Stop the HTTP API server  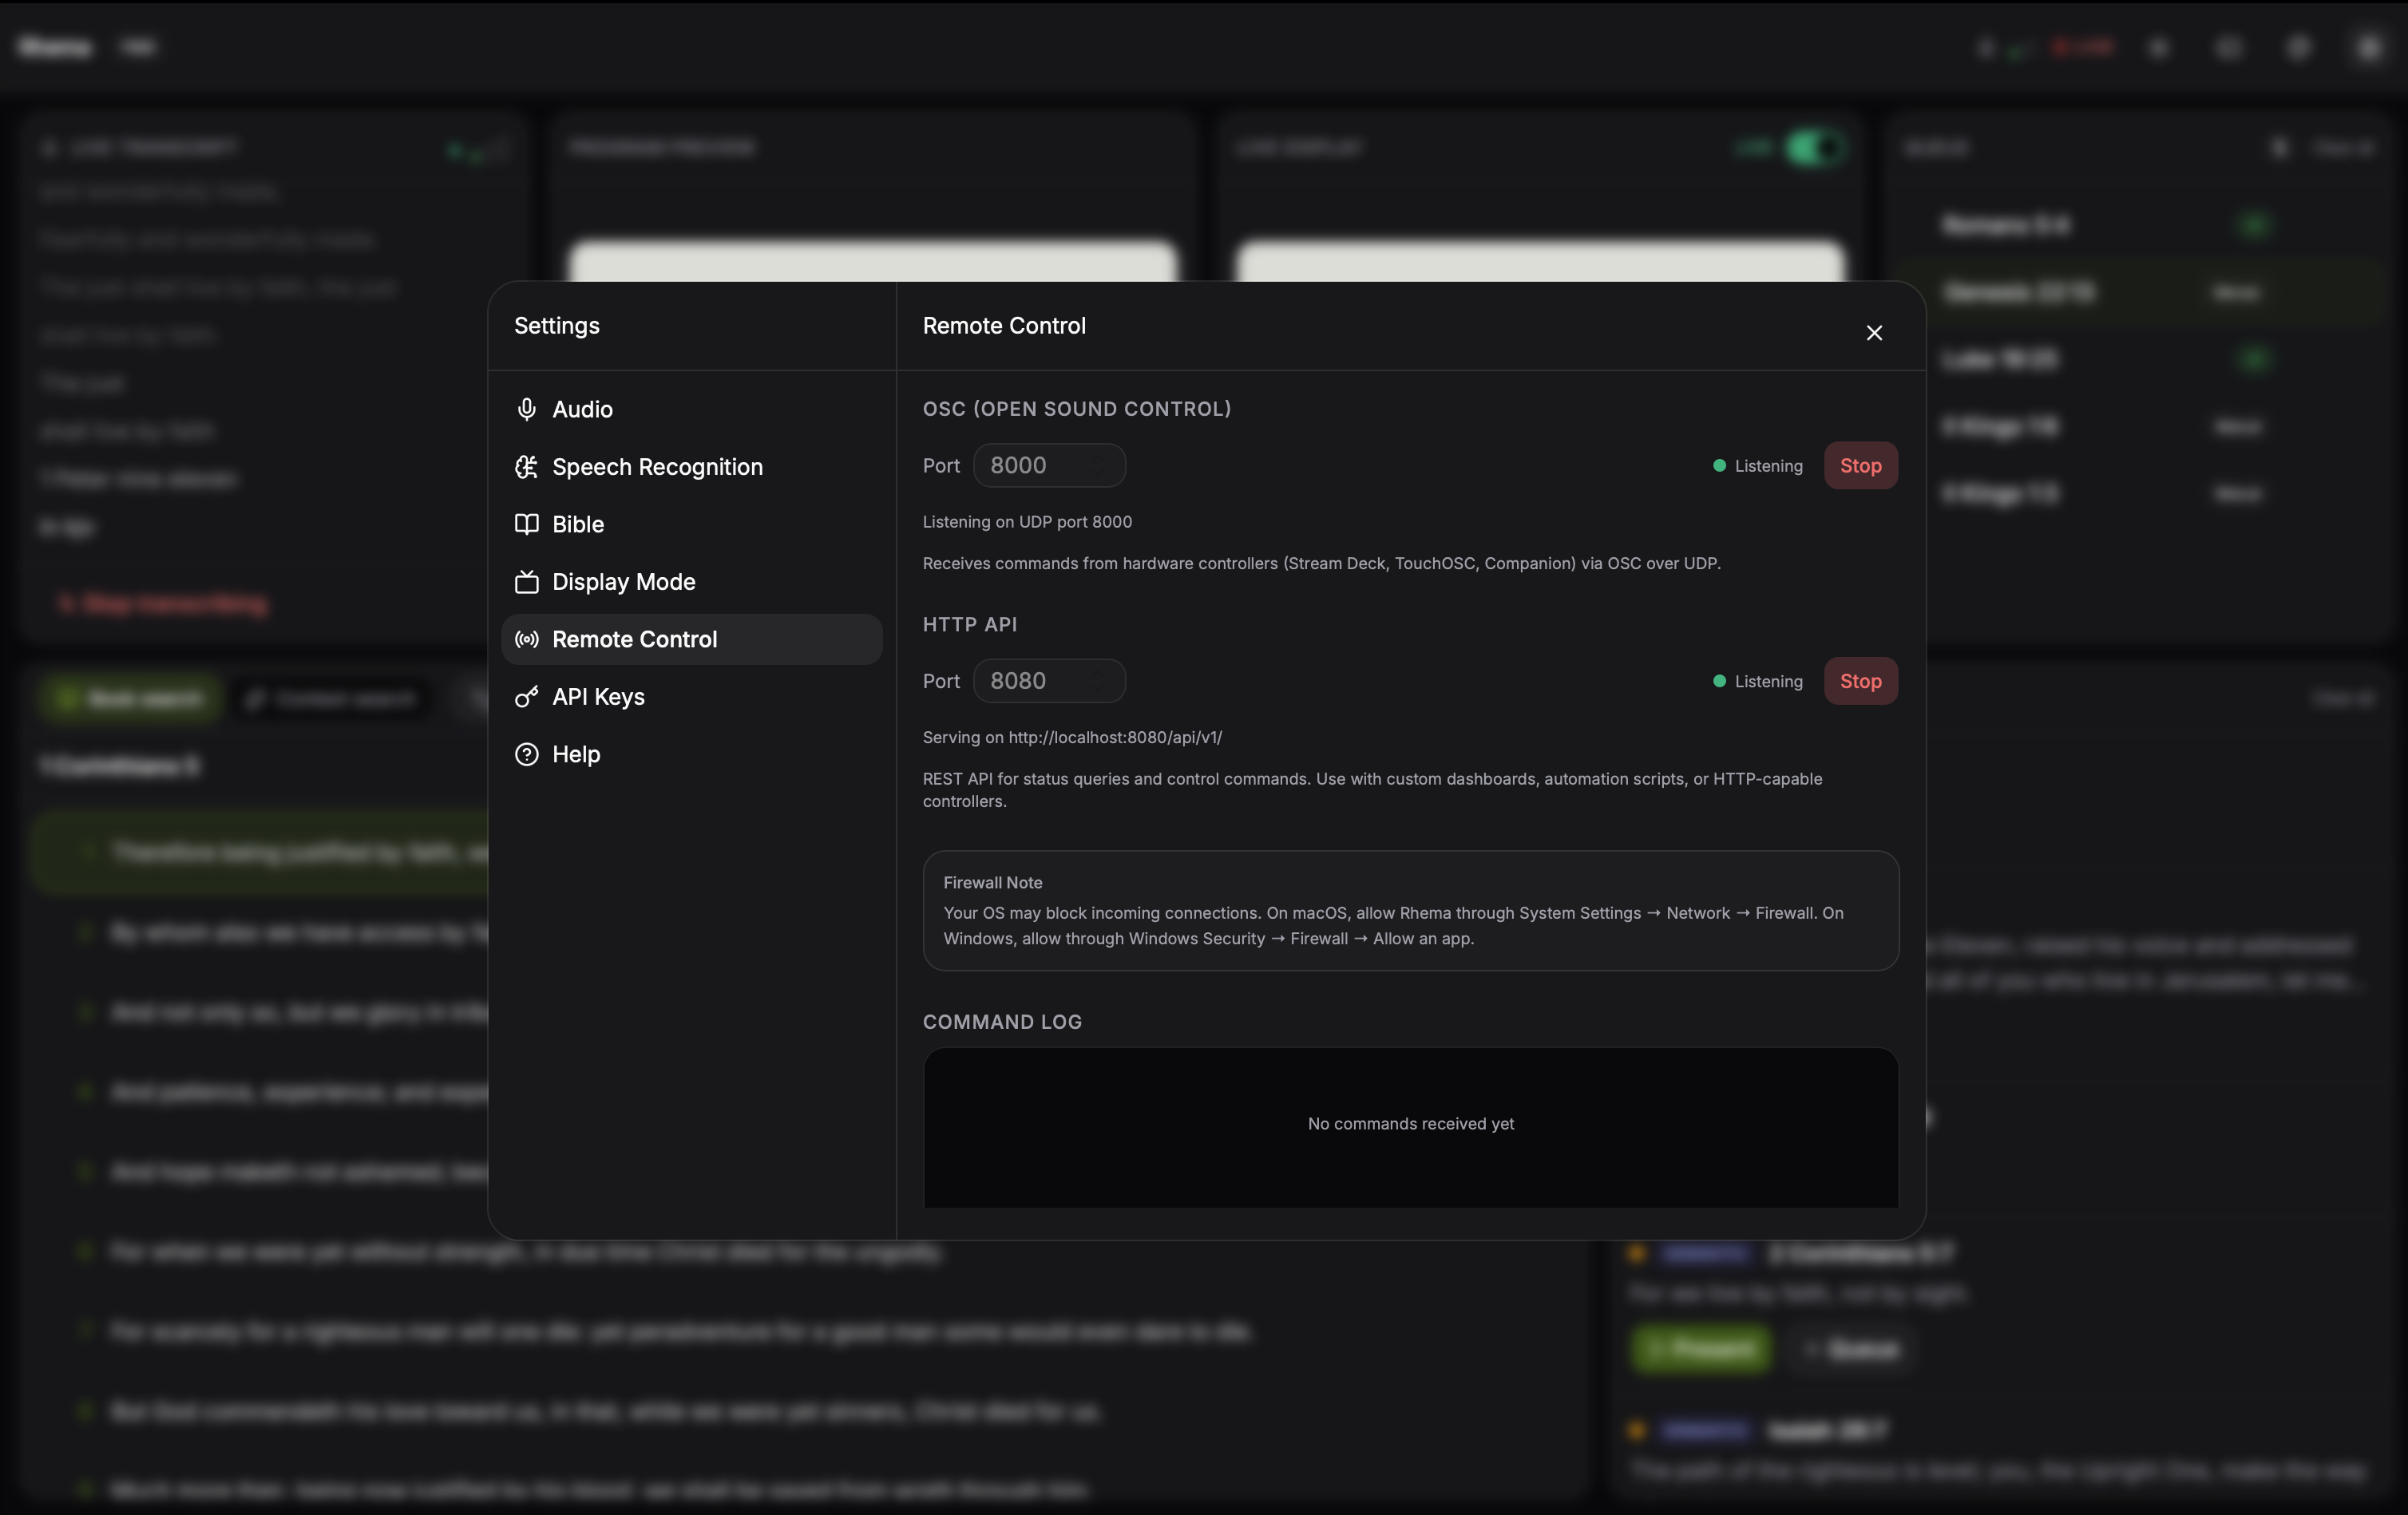1860,681
